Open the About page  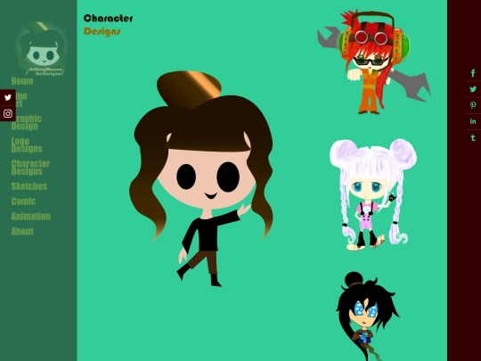(22, 232)
